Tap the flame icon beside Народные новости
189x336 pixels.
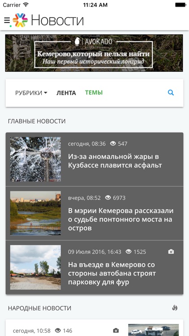coord(175,308)
